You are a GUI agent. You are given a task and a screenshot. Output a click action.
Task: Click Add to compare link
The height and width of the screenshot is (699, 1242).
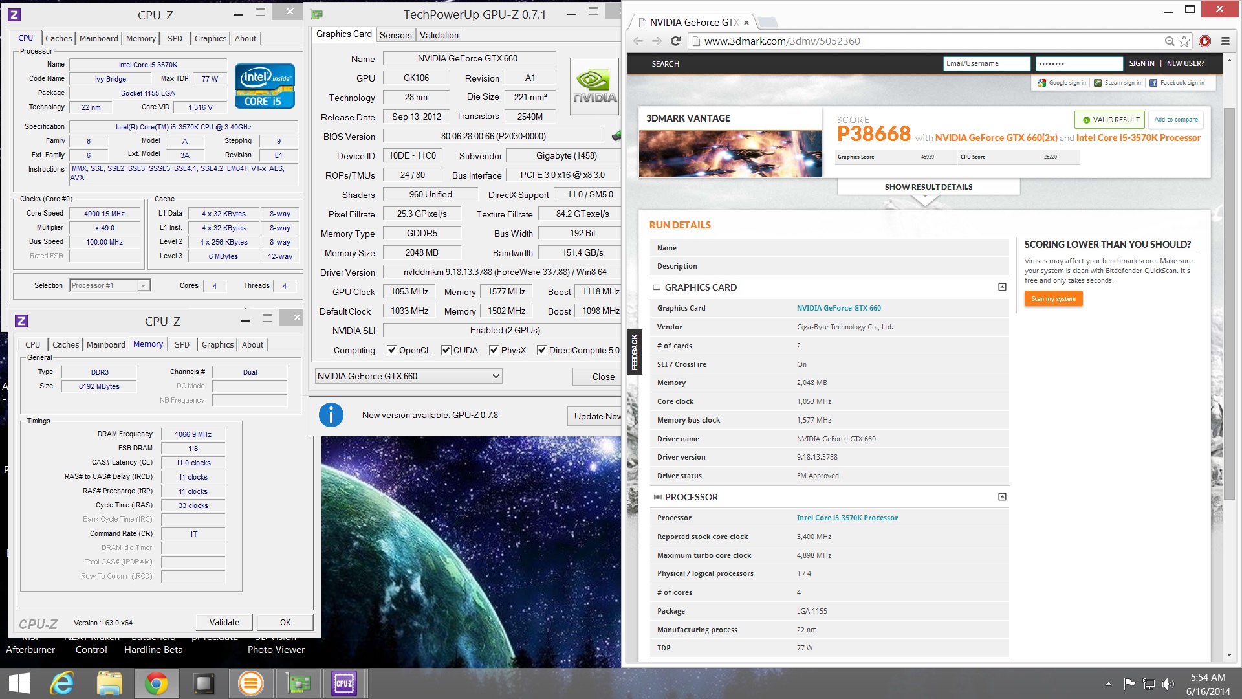pyautogui.click(x=1176, y=120)
